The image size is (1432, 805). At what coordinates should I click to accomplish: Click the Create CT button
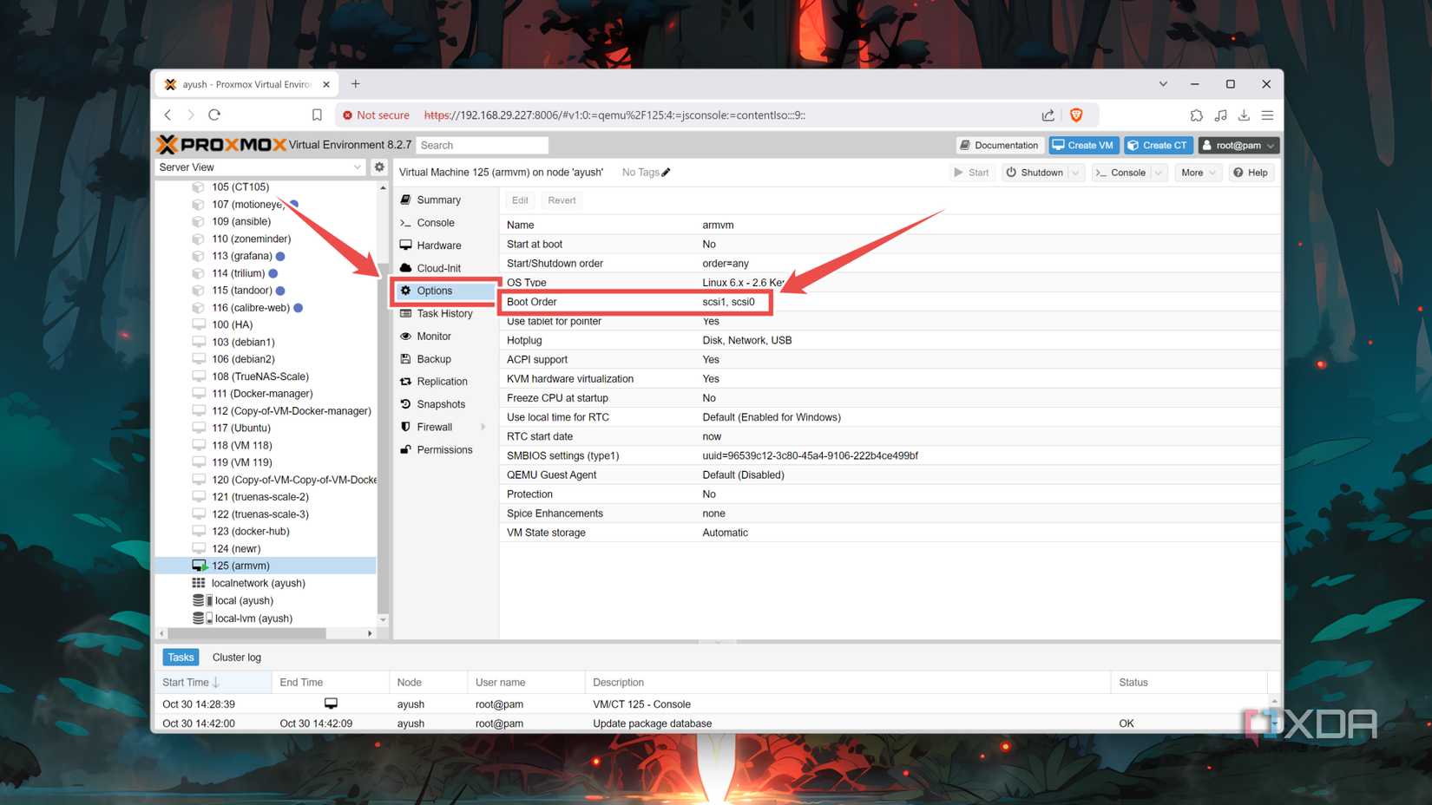tap(1158, 145)
